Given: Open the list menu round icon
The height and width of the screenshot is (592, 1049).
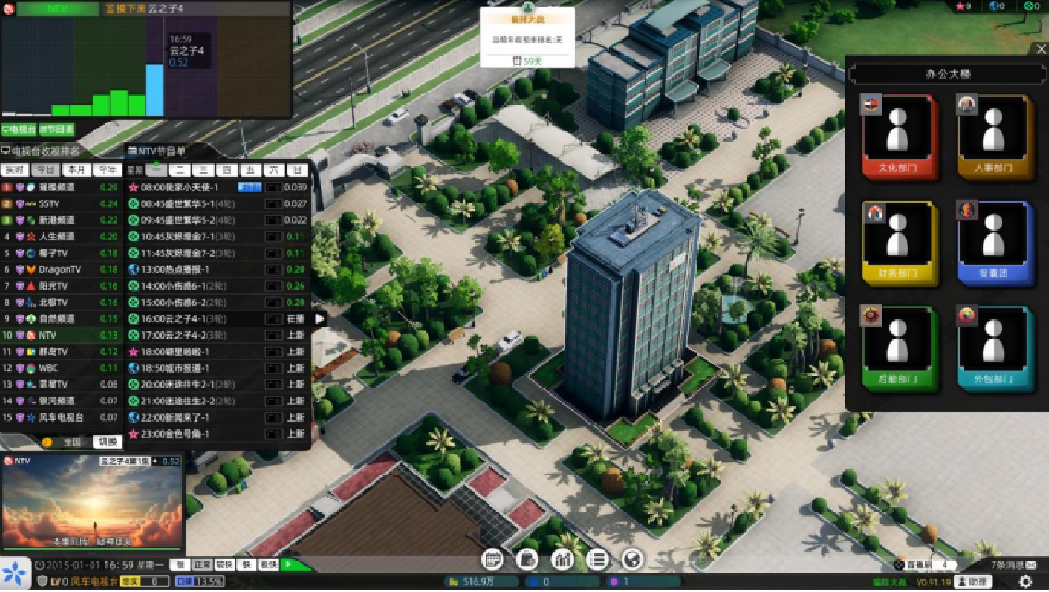Looking at the screenshot, I should (x=598, y=560).
